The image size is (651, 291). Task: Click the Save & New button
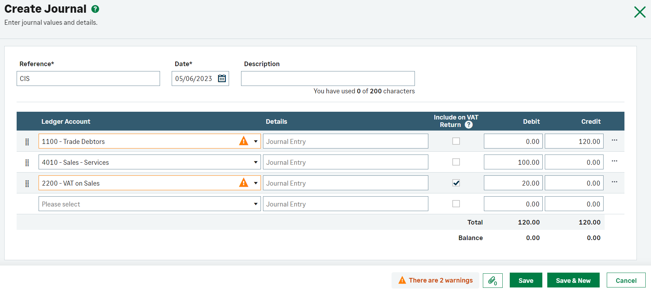[573, 280]
